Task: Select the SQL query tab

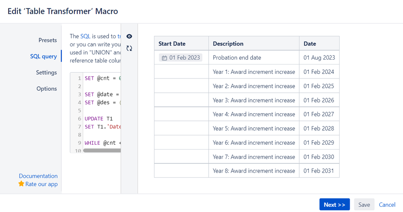Action: (44, 56)
